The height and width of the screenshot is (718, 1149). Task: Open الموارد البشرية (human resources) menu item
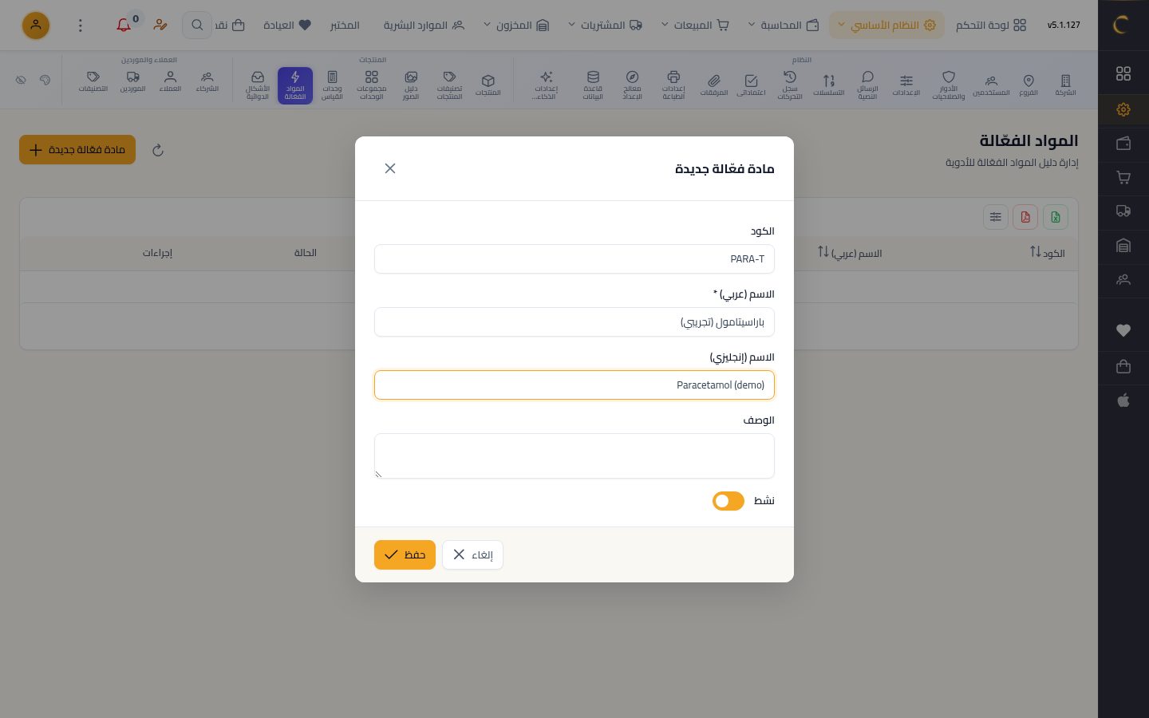(x=424, y=25)
